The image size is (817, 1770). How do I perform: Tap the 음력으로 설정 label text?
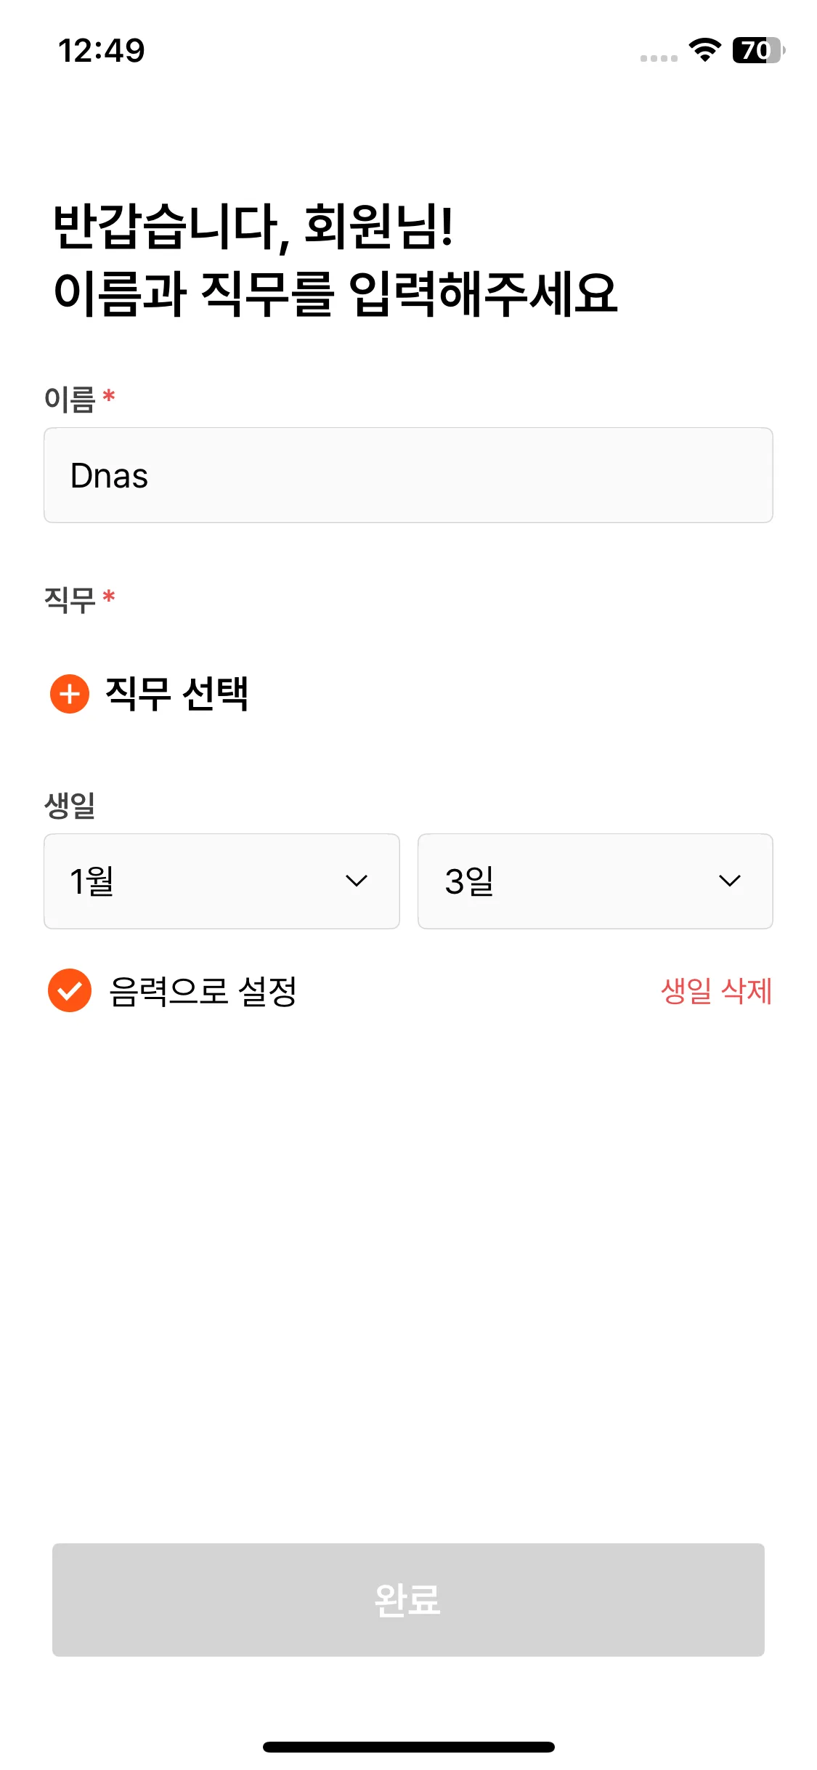(203, 991)
